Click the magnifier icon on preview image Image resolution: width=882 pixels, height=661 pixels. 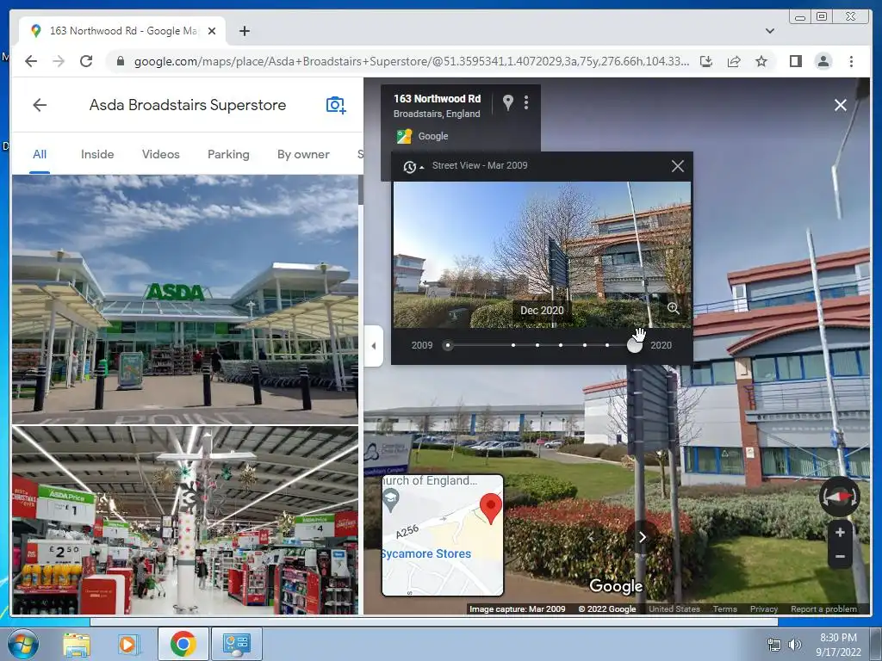(673, 308)
